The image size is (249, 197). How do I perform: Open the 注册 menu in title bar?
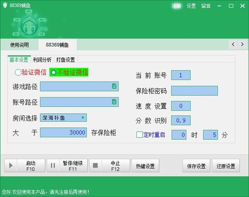click(176, 6)
